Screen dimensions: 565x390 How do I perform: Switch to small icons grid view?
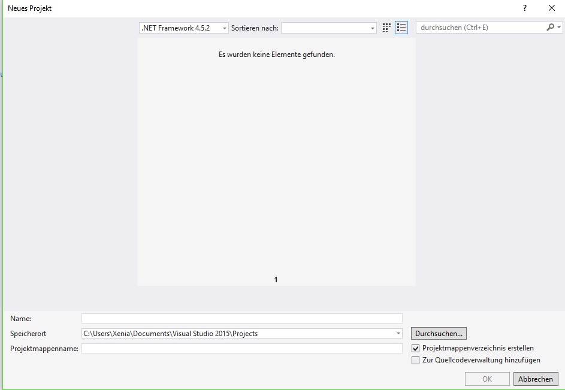(x=386, y=28)
